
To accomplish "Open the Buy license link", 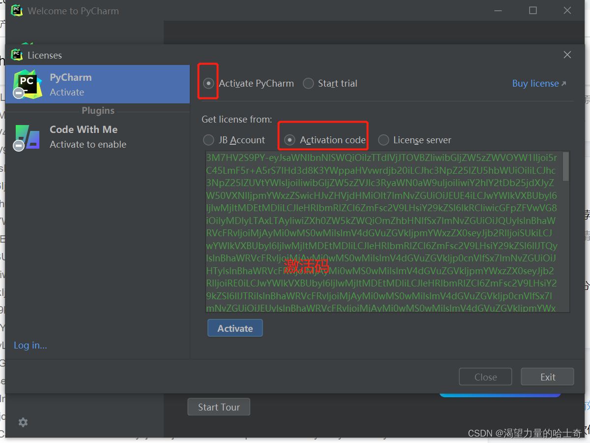I will point(539,83).
